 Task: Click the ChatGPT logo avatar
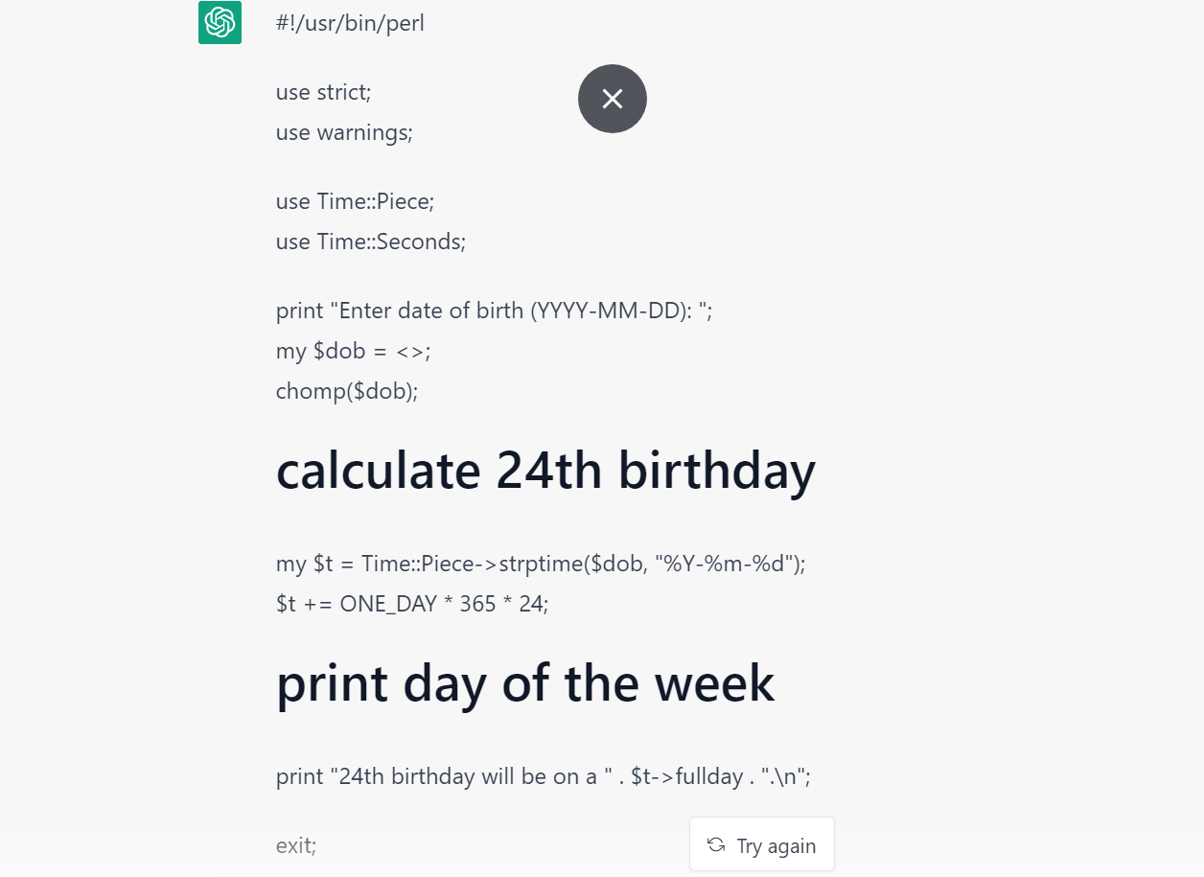pos(220,22)
